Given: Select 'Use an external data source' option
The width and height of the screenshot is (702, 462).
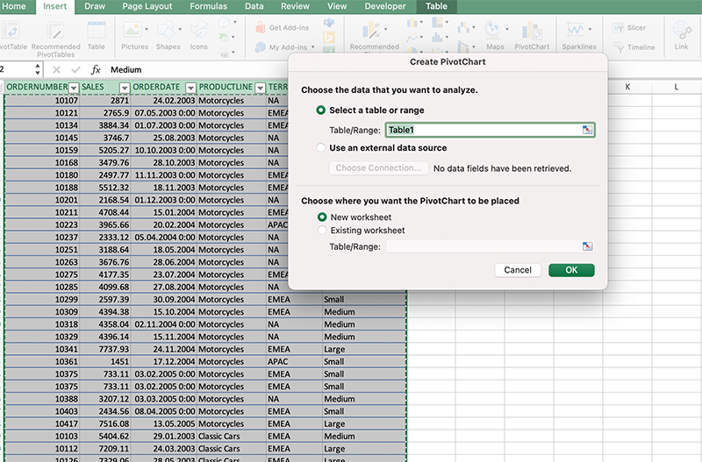Looking at the screenshot, I should (321, 148).
